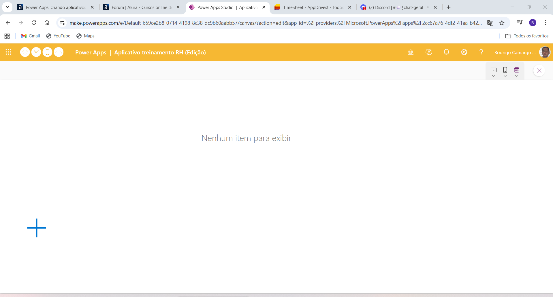The image size is (553, 297).
Task: Open a new browser tab
Action: coord(449,7)
